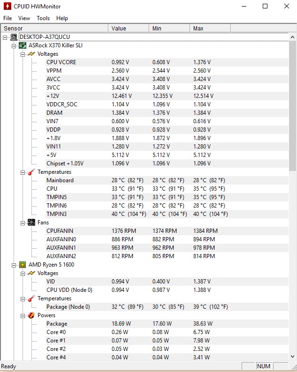Click the Ryzen Voltages lightning icon

[31, 273]
